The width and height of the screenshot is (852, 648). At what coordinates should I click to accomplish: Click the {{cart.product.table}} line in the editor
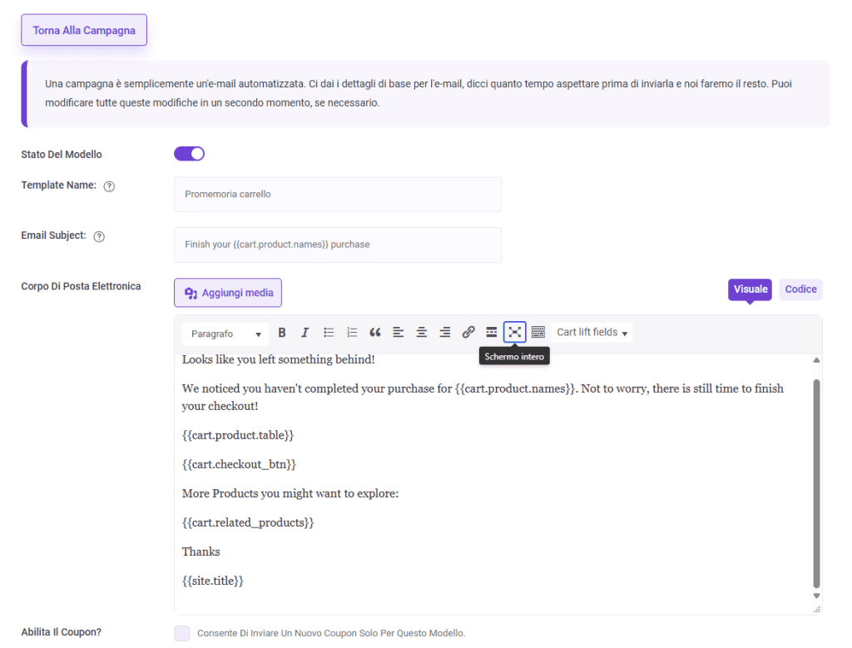coord(238,436)
